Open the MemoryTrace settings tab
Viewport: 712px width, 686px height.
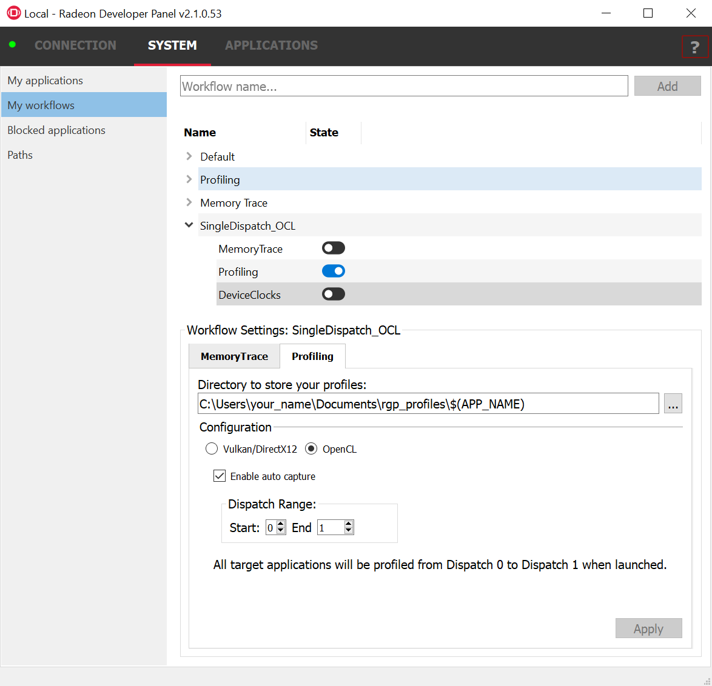234,356
